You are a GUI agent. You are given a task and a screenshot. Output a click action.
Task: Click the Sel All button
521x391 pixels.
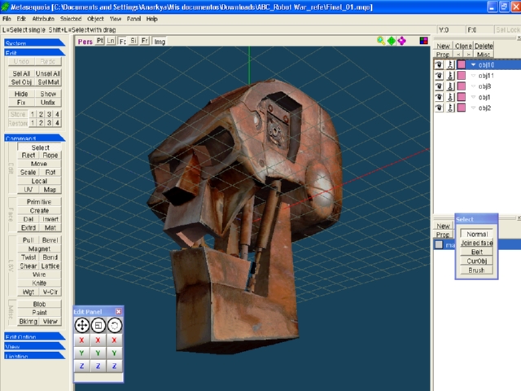tap(21, 73)
